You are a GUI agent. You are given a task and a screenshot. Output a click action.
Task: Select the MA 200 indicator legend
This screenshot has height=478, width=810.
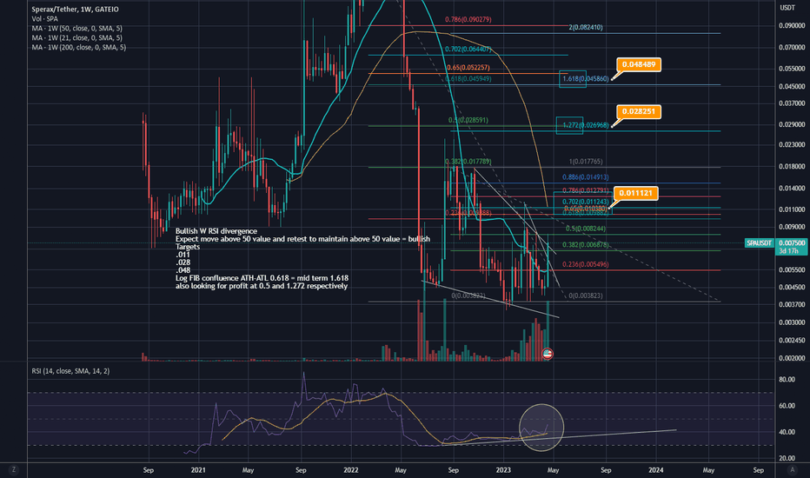78,47
